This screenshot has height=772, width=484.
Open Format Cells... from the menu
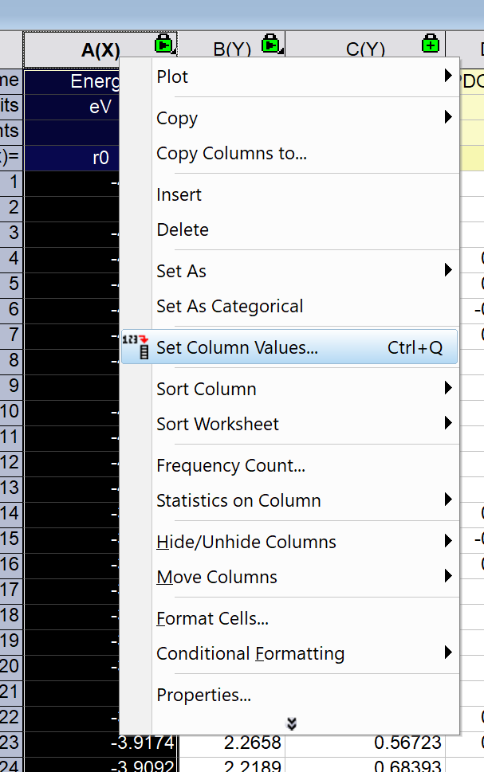pyautogui.click(x=212, y=618)
